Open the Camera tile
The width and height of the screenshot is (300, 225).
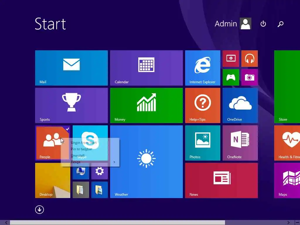(250, 77)
